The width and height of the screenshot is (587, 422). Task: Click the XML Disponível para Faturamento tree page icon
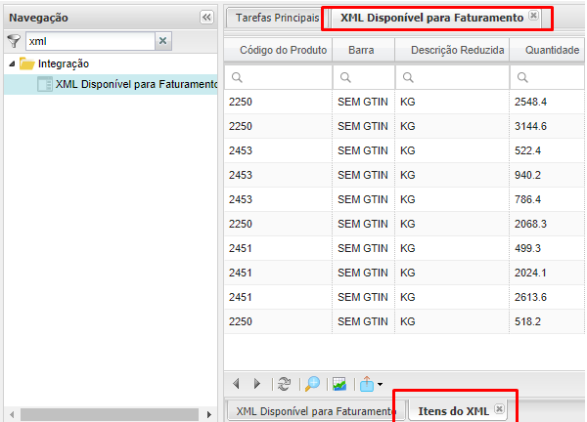click(45, 84)
